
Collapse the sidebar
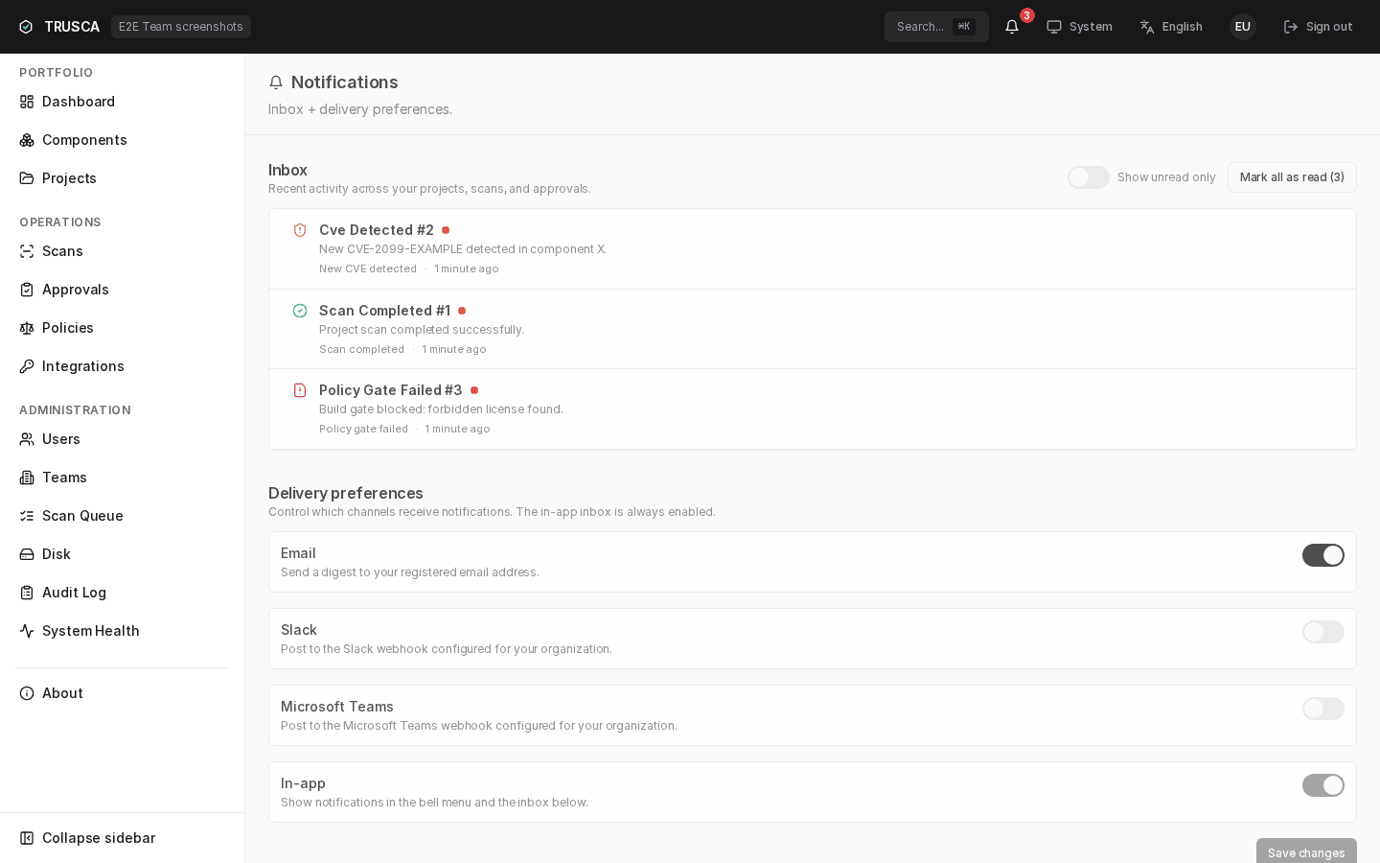pos(122,838)
